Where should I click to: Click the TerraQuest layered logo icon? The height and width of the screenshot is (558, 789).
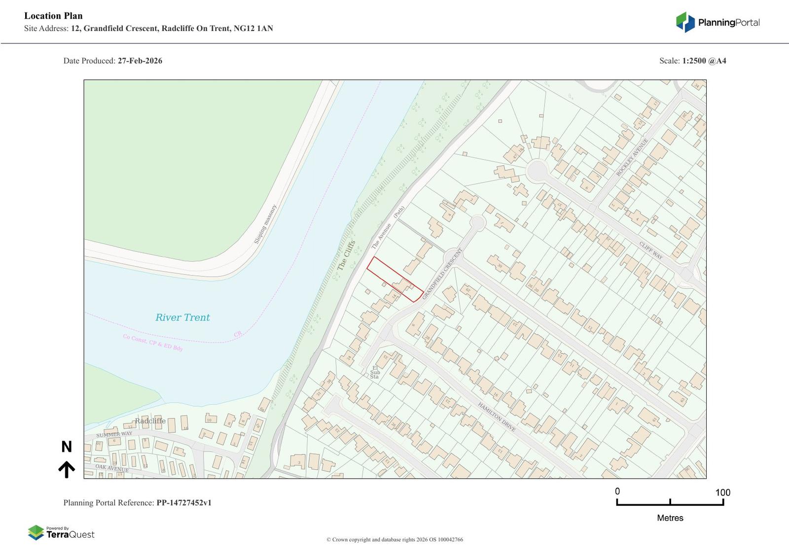pos(36,533)
